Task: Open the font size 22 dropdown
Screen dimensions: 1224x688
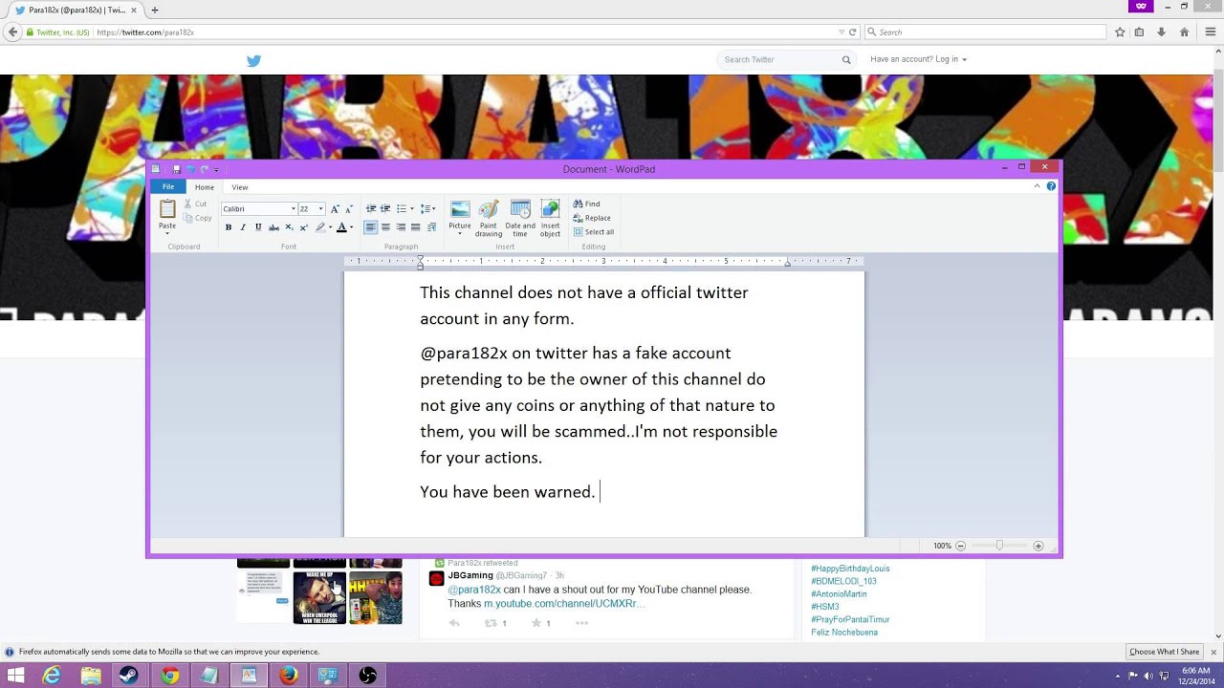Action: (x=321, y=208)
